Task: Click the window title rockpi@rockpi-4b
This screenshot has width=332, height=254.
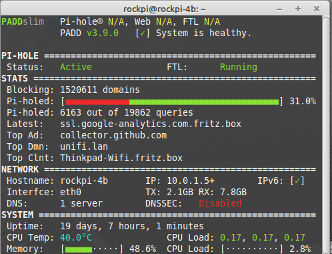Action: [165, 9]
